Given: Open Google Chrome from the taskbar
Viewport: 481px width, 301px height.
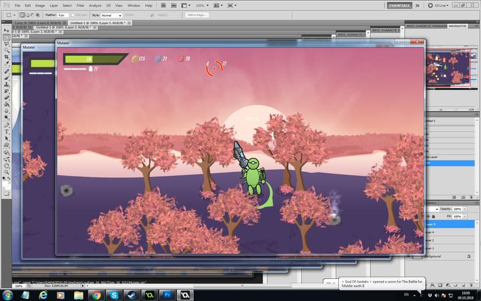Looking at the screenshot, I should [x=96, y=295].
